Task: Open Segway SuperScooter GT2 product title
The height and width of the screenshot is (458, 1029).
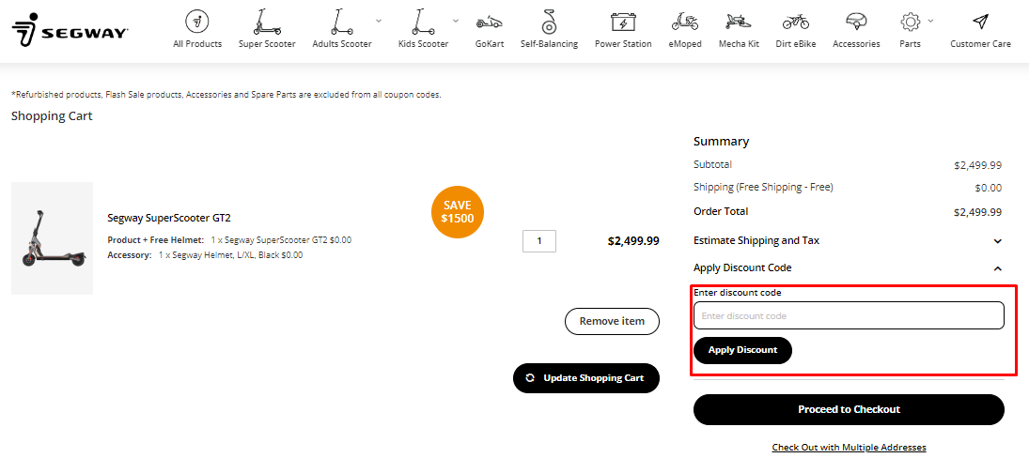Action: coord(168,218)
